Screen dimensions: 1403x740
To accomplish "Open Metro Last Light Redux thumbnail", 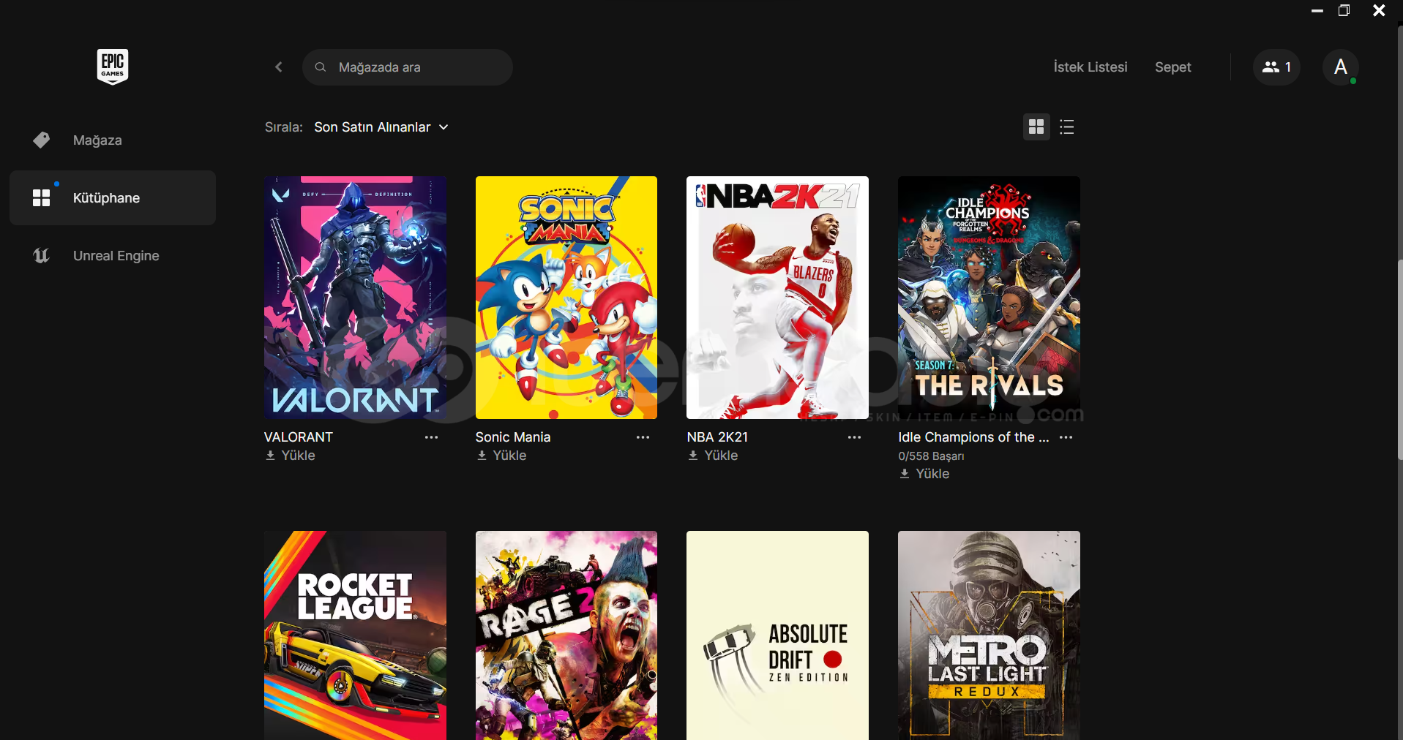I will coord(989,635).
